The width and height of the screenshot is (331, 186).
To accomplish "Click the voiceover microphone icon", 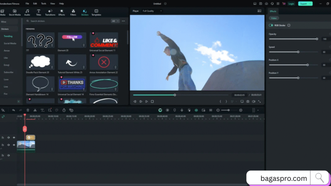I will tap(182, 110).
